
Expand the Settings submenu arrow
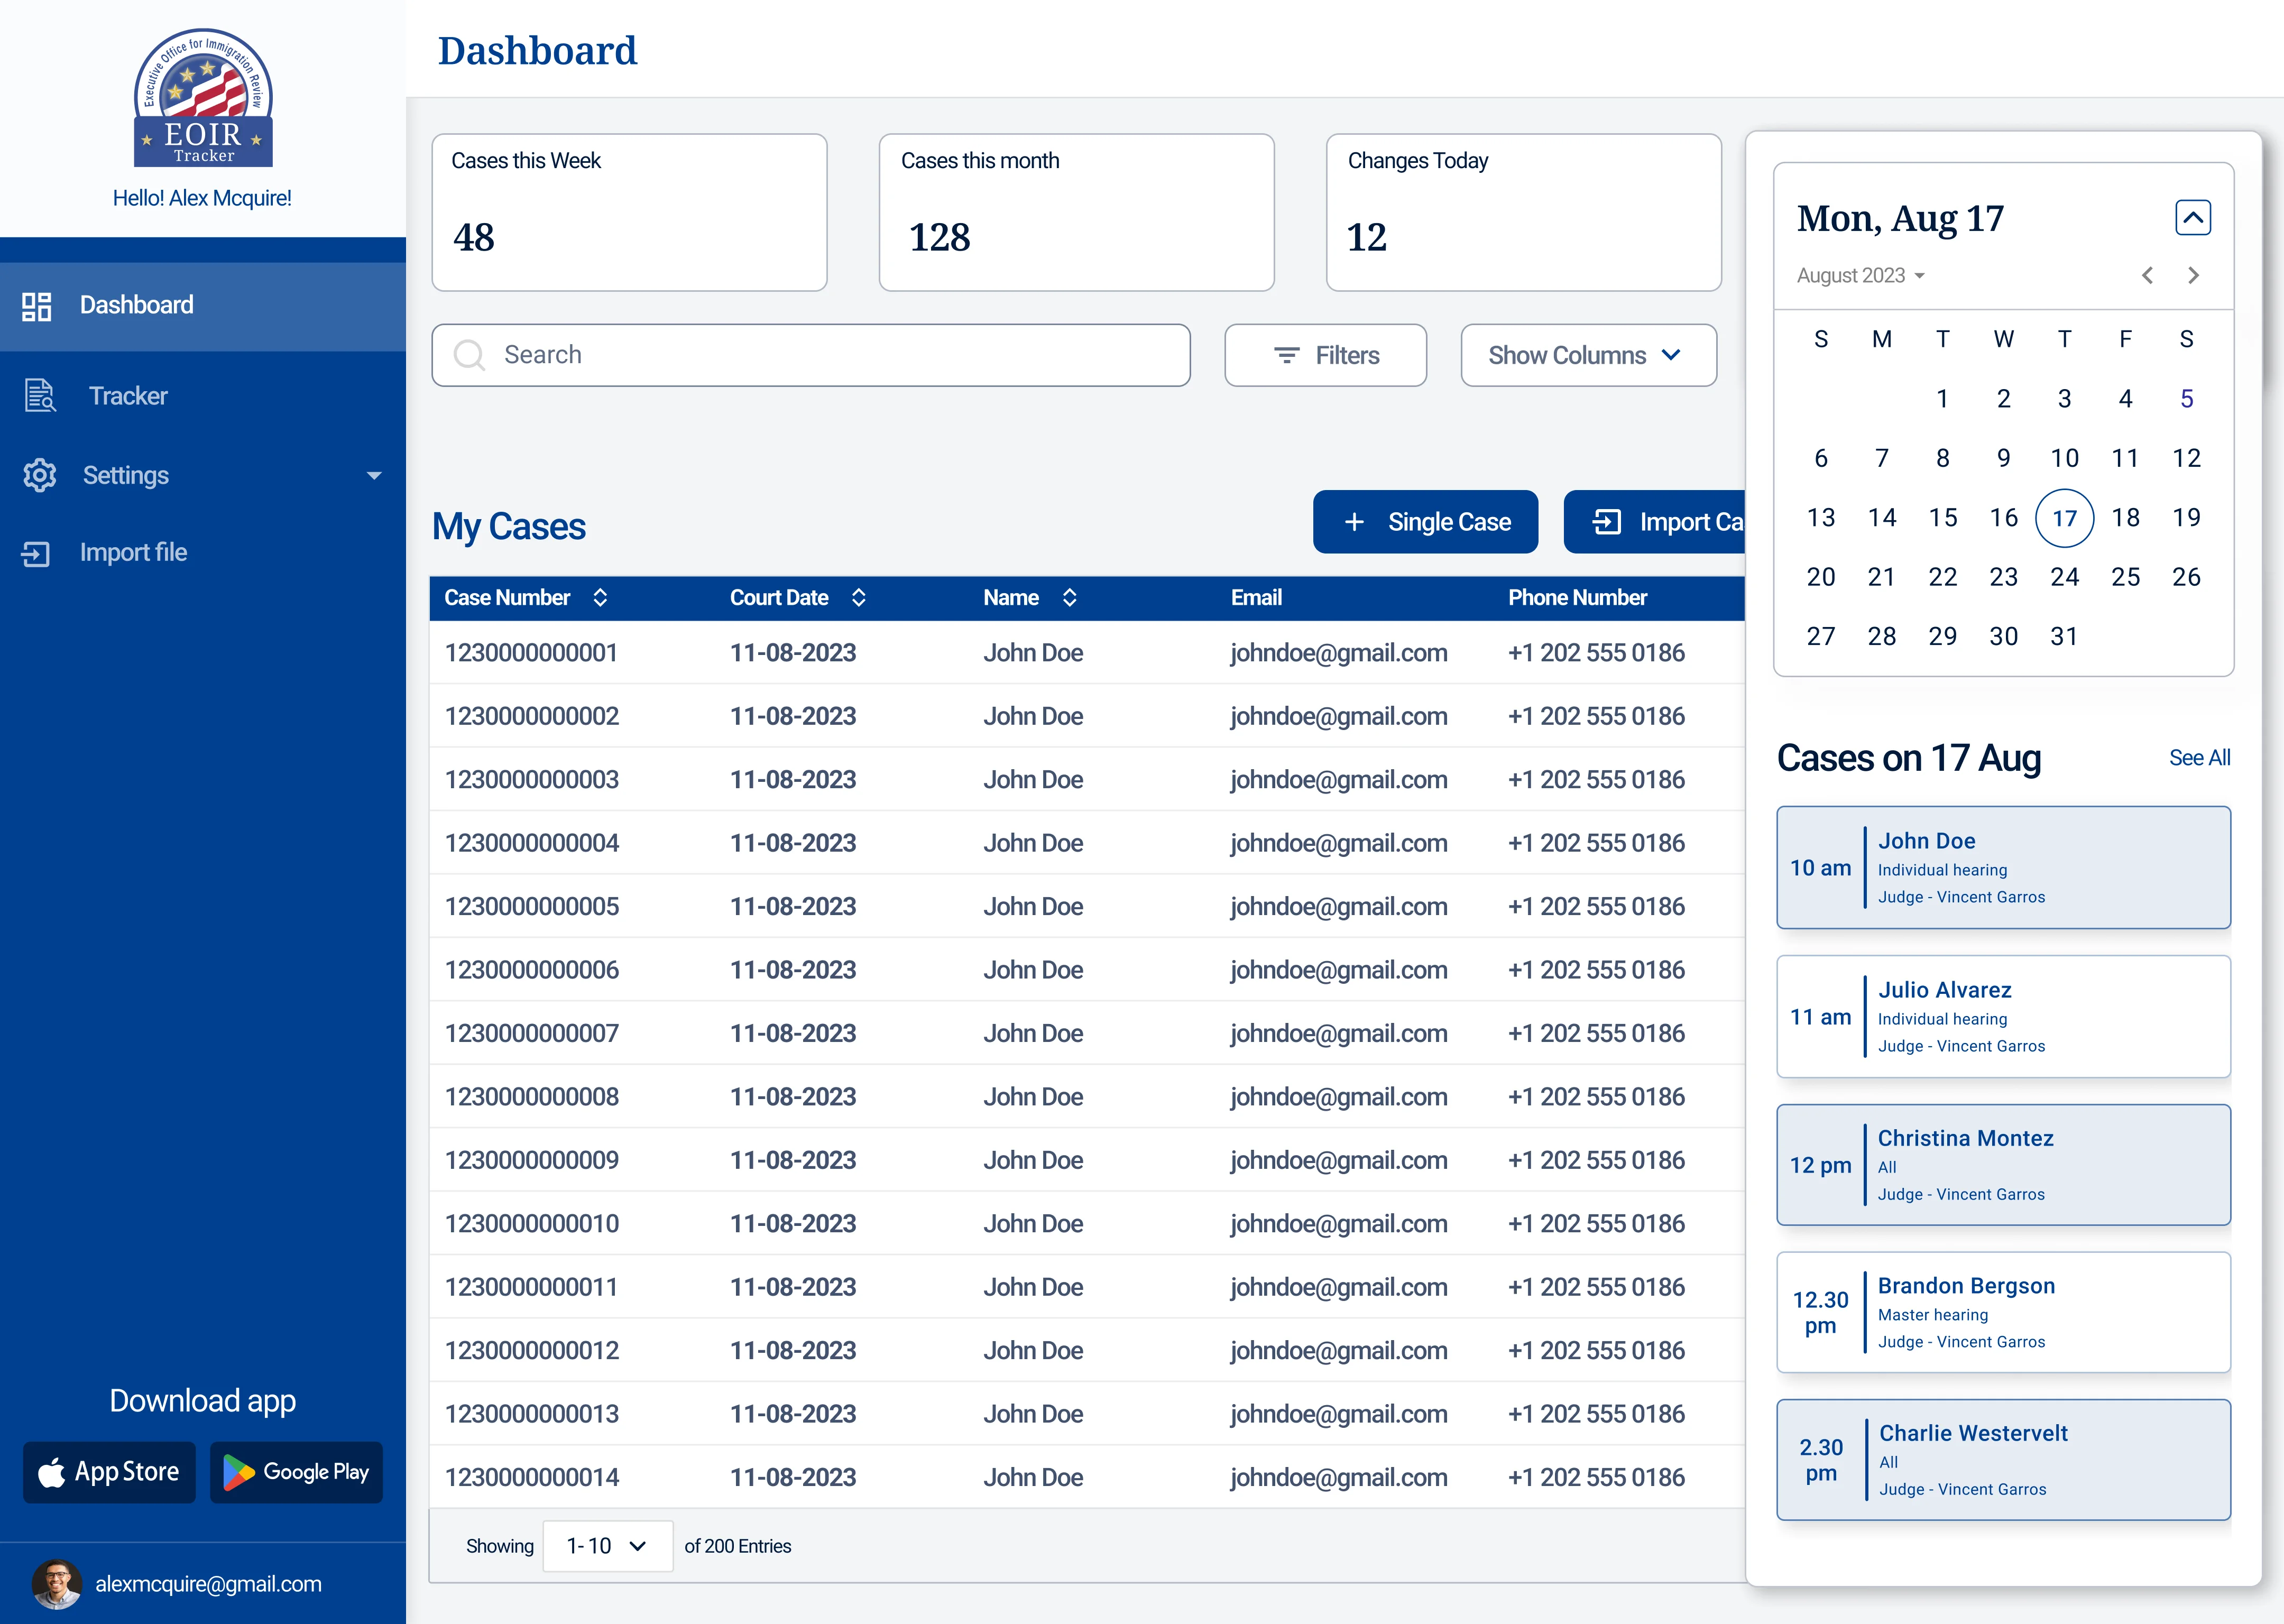pyautogui.click(x=374, y=476)
